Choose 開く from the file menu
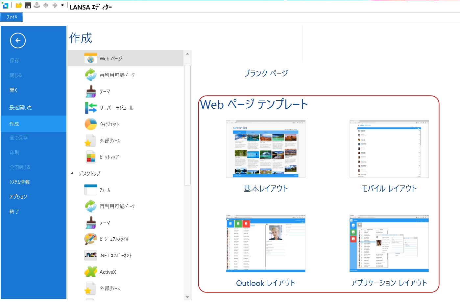The image size is (460, 302). click(14, 90)
